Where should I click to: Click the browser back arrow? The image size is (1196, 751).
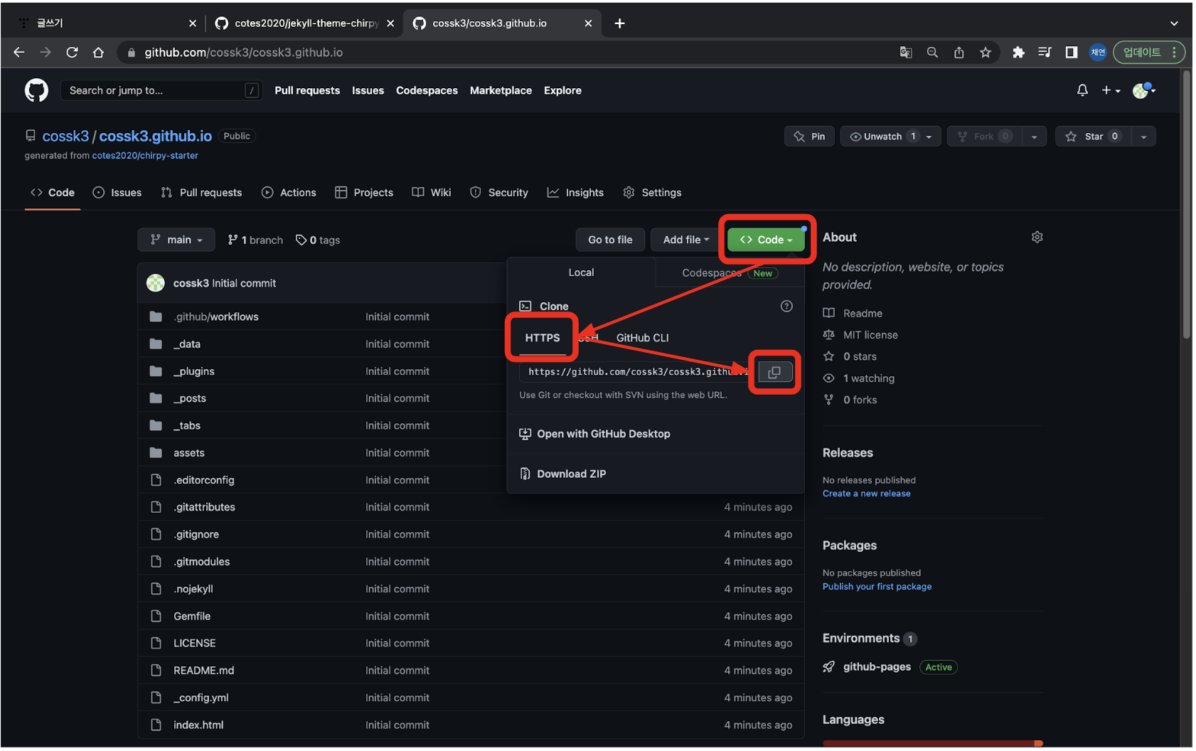19,52
